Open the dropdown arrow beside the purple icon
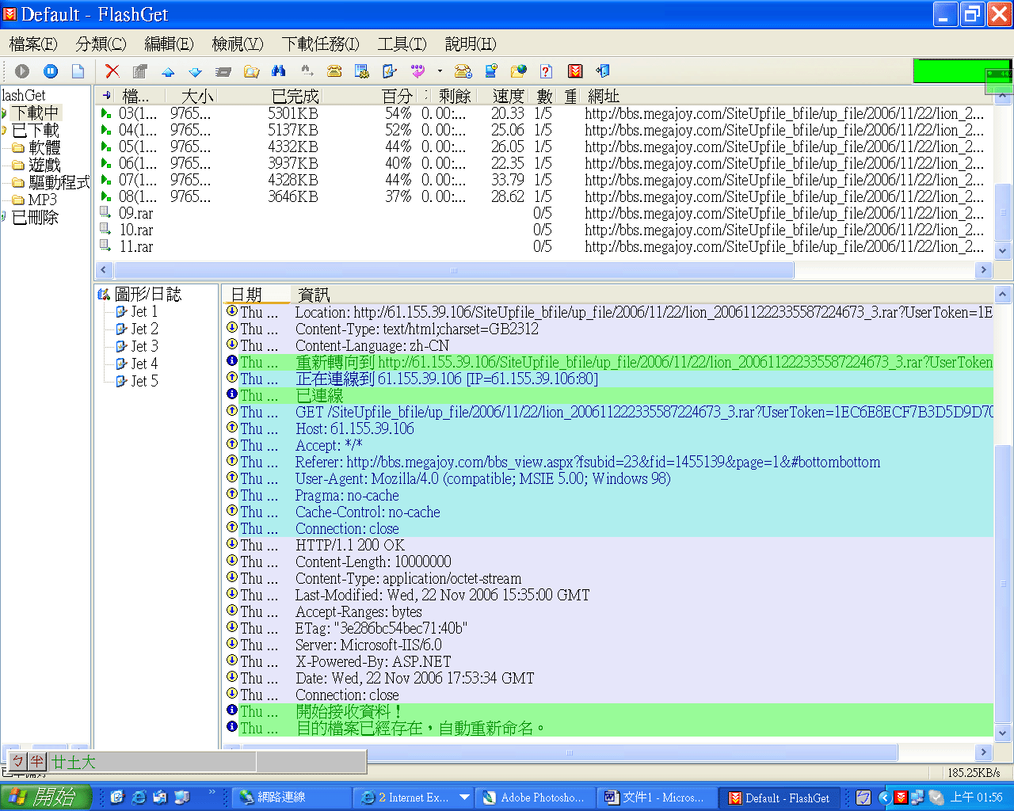This screenshot has height=811, width=1014. click(440, 71)
